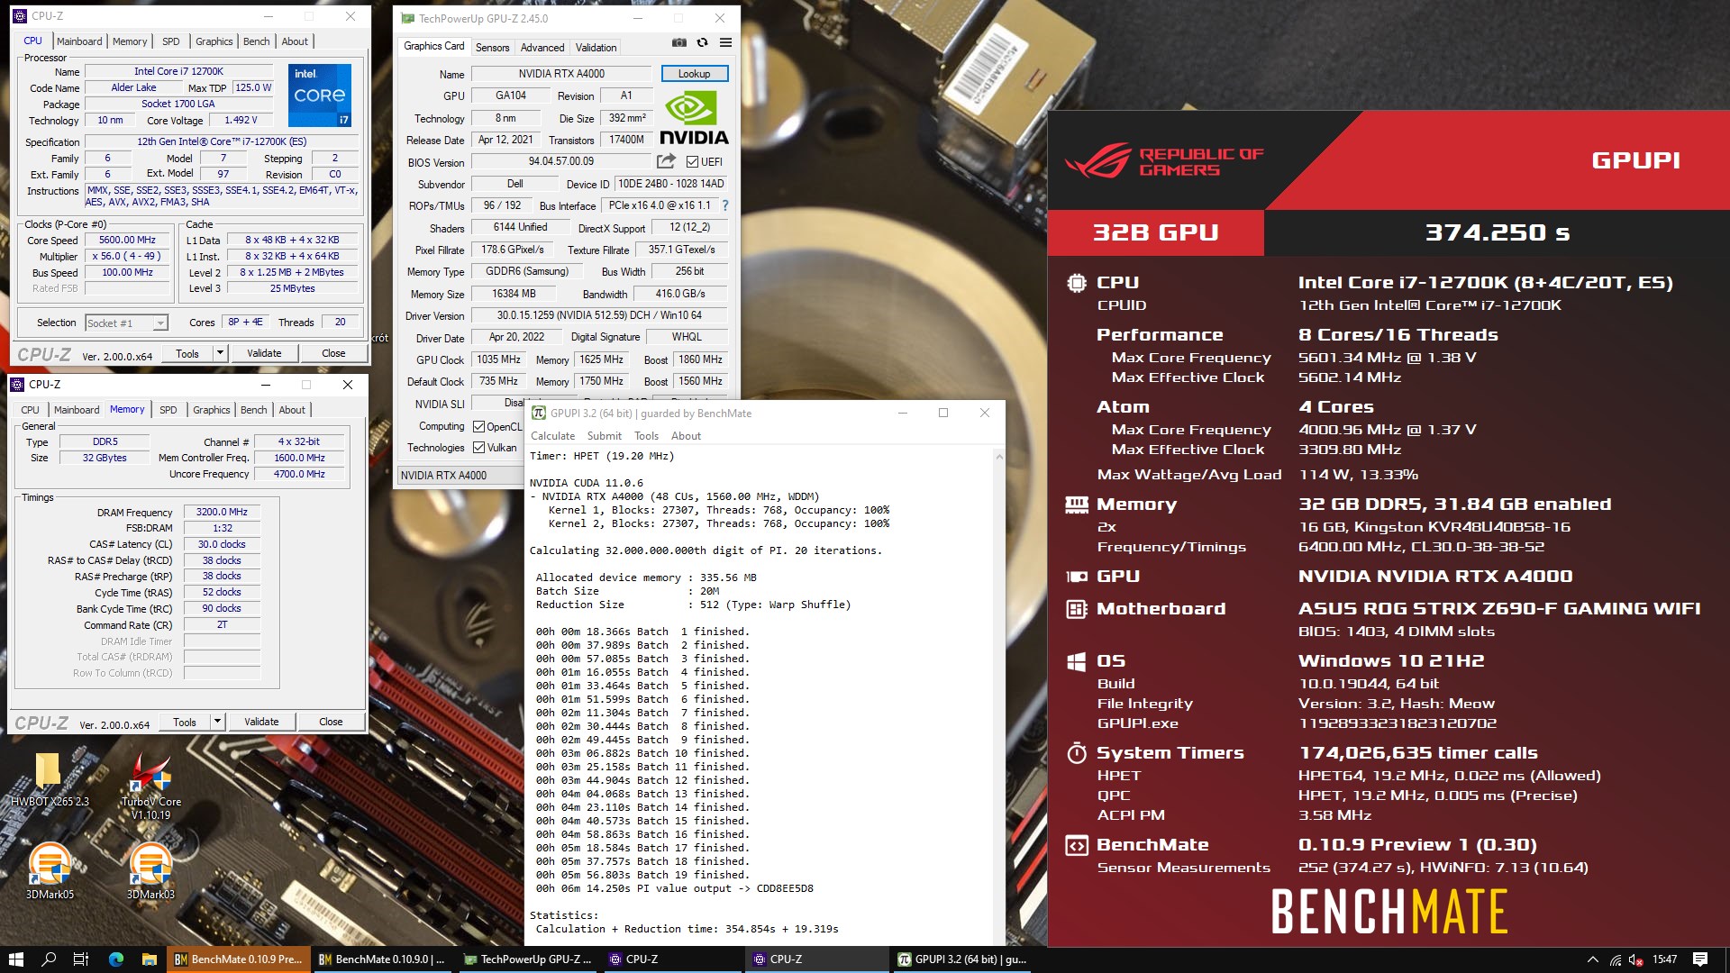The height and width of the screenshot is (973, 1730).
Task: Open notification center icon
Action: (x=1700, y=959)
